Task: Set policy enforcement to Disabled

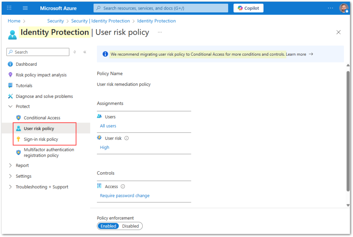Action: [130, 226]
